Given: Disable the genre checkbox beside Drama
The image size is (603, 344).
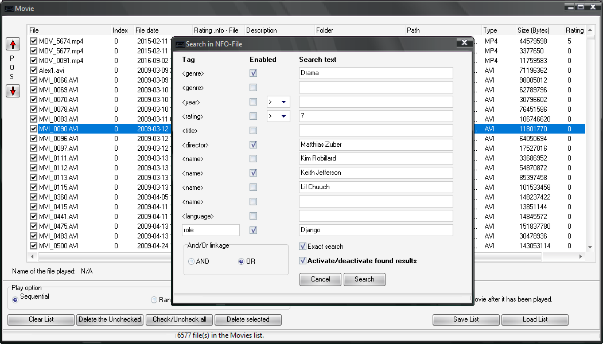Looking at the screenshot, I should (253, 73).
